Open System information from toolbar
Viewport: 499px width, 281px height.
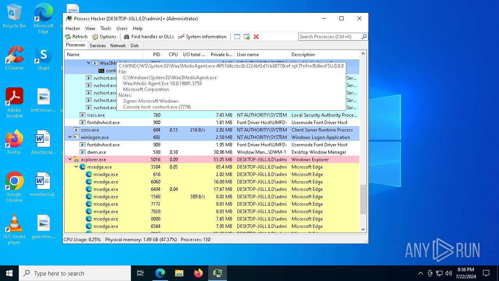[x=202, y=37]
